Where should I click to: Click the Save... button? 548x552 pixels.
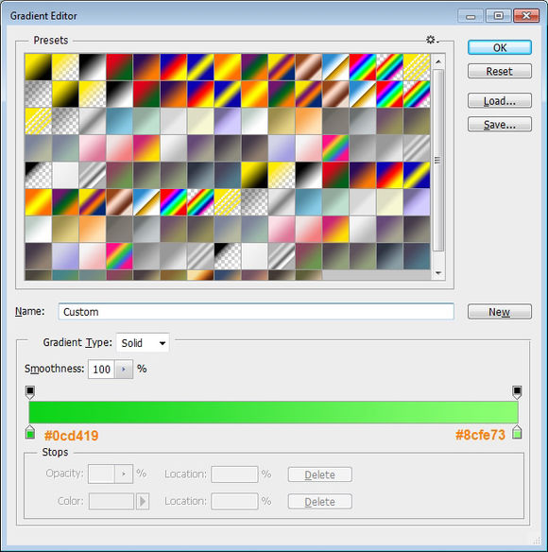500,124
